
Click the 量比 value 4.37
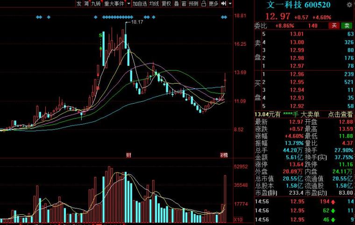pos(348,143)
